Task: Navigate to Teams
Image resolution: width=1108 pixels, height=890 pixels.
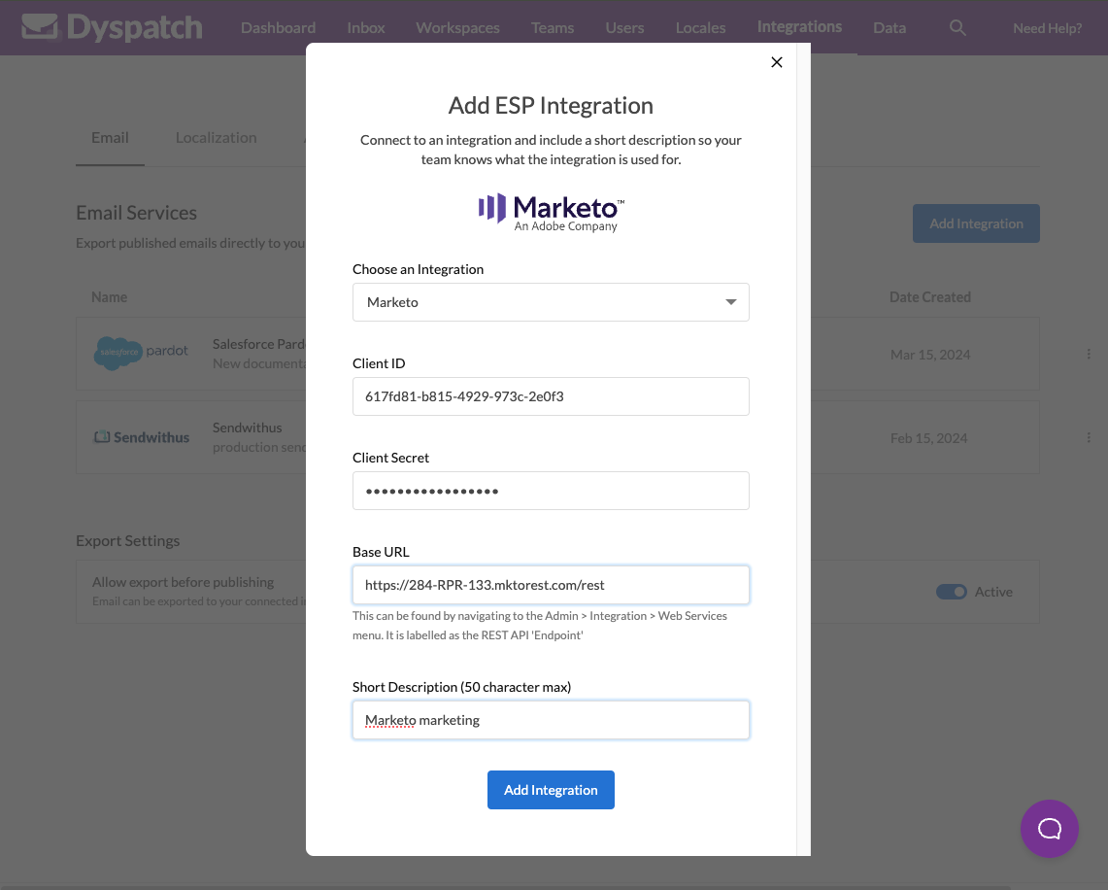Action: tap(553, 27)
